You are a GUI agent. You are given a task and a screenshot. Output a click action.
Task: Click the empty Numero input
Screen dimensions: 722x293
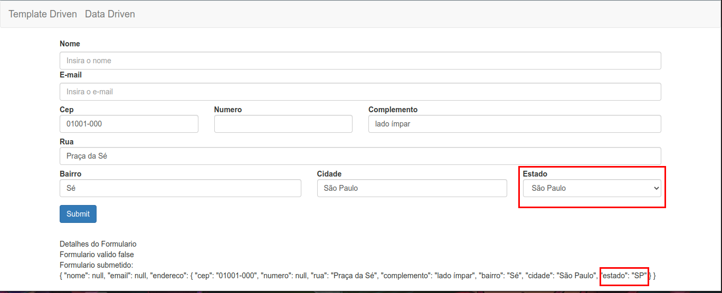(283, 124)
